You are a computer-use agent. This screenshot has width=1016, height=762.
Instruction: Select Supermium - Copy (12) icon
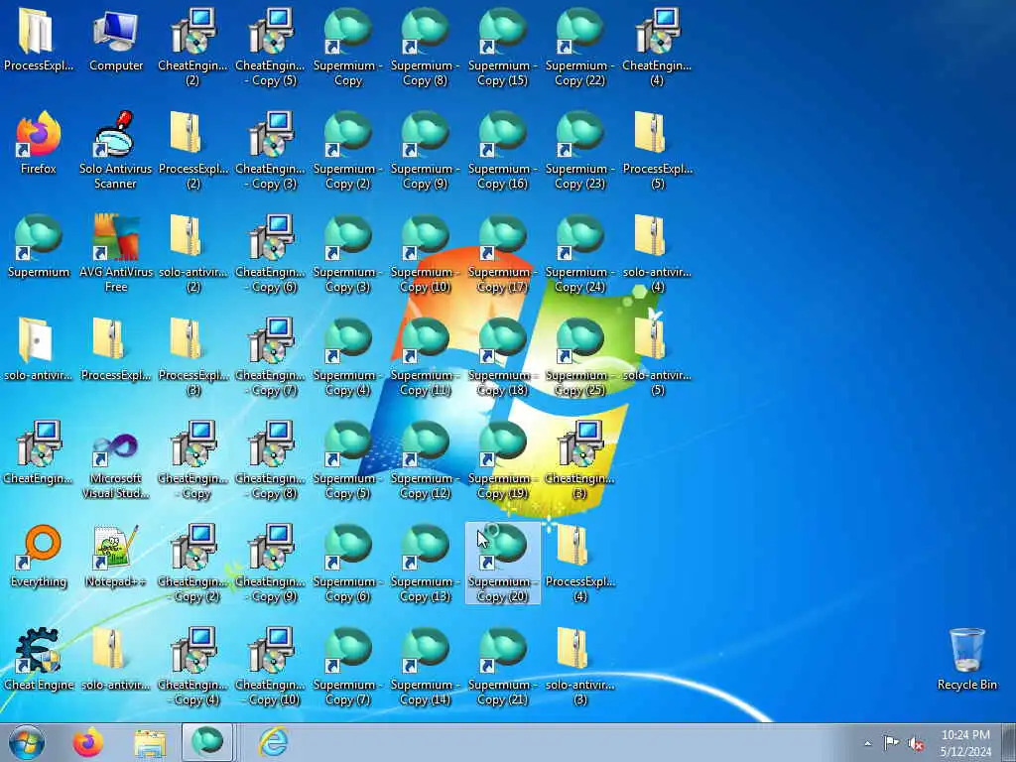point(425,460)
